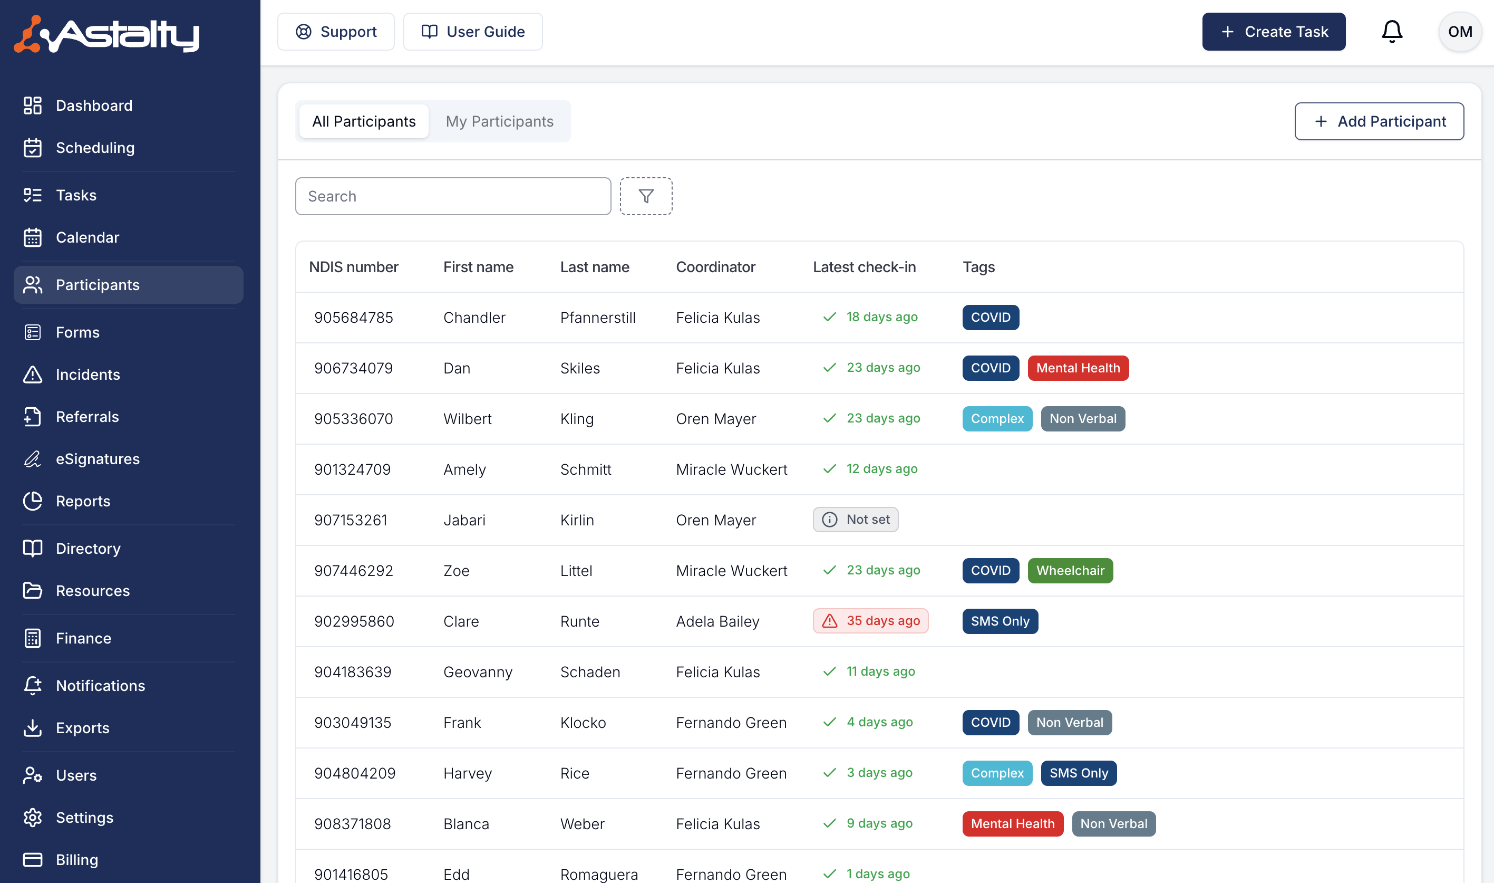Click the 11 days ago check-in
The width and height of the screenshot is (1494, 883).
click(869, 672)
